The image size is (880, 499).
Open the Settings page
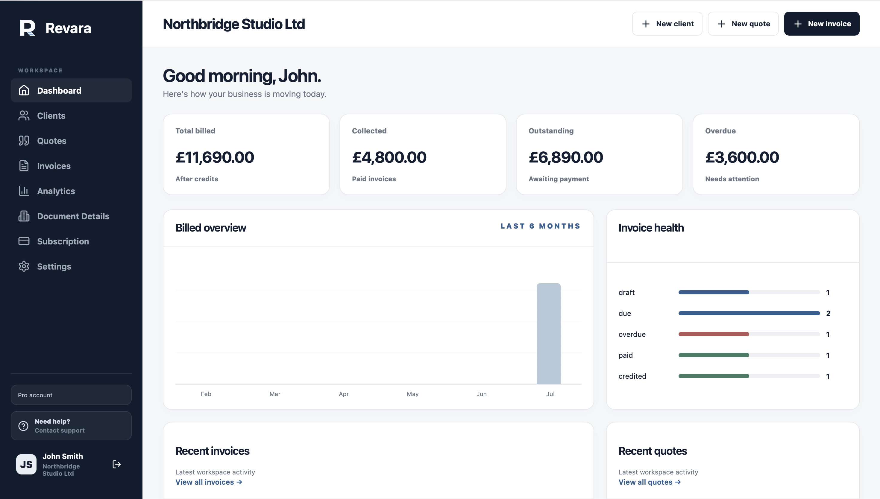pos(71,266)
